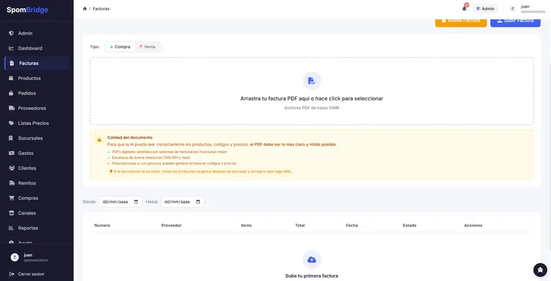The width and height of the screenshot is (551, 281).
Task: Open the bug report icon at bottom right
Action: click(540, 269)
